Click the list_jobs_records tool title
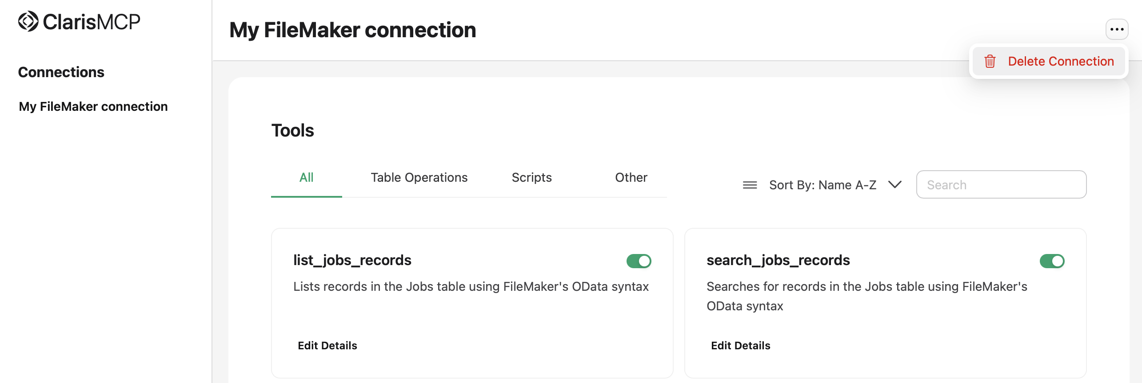The image size is (1142, 383). [352, 260]
